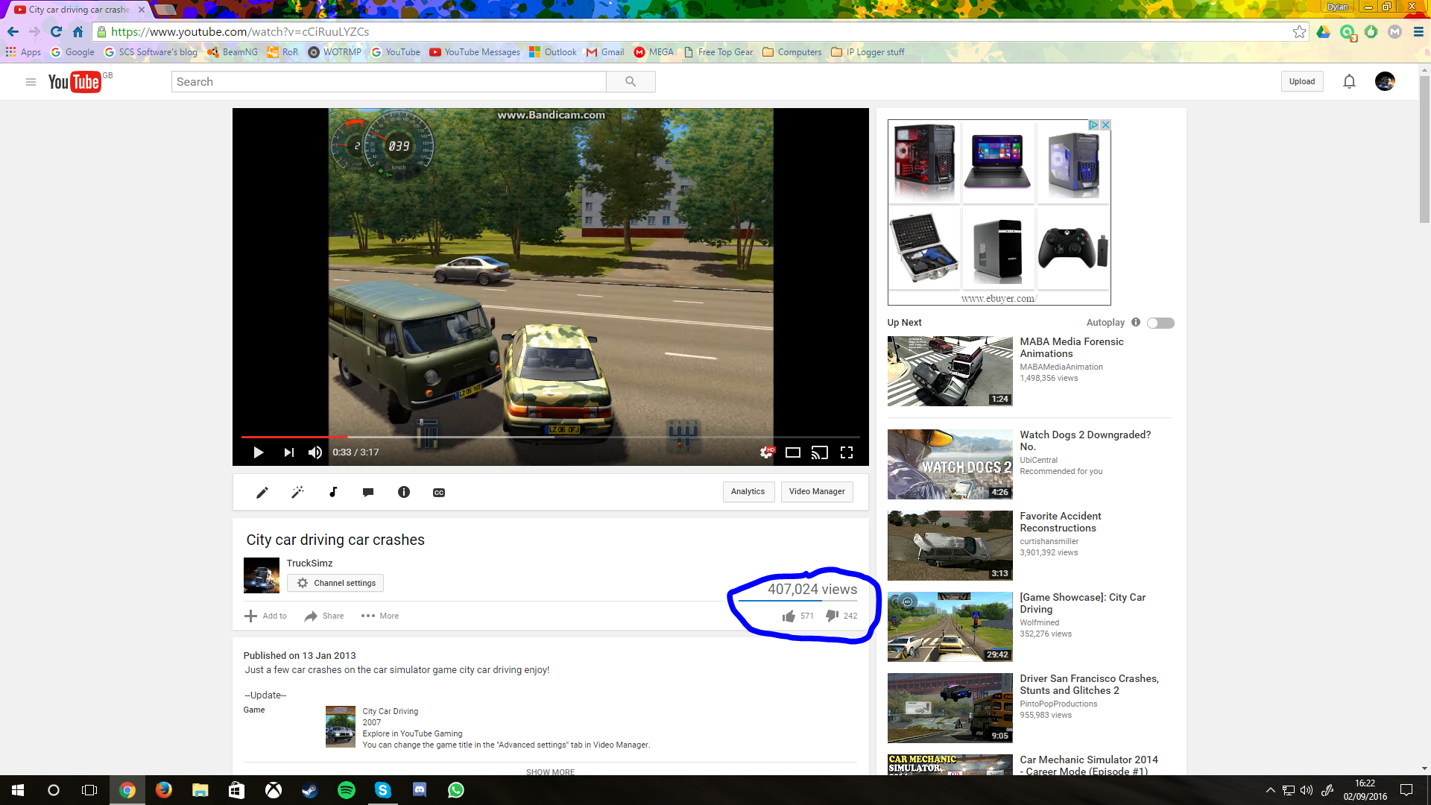Open Gmail bookmark

tap(605, 52)
